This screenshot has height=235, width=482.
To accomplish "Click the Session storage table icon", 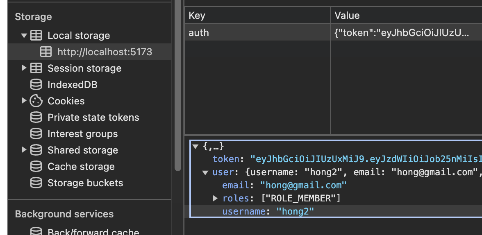I will pos(36,68).
